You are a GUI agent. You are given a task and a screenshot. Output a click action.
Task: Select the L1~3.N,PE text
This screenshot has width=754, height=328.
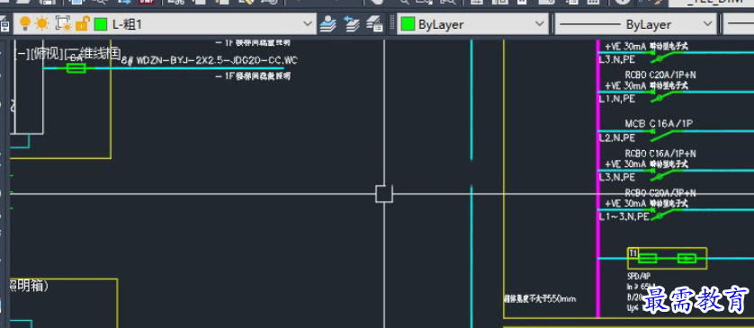pyautogui.click(x=624, y=217)
